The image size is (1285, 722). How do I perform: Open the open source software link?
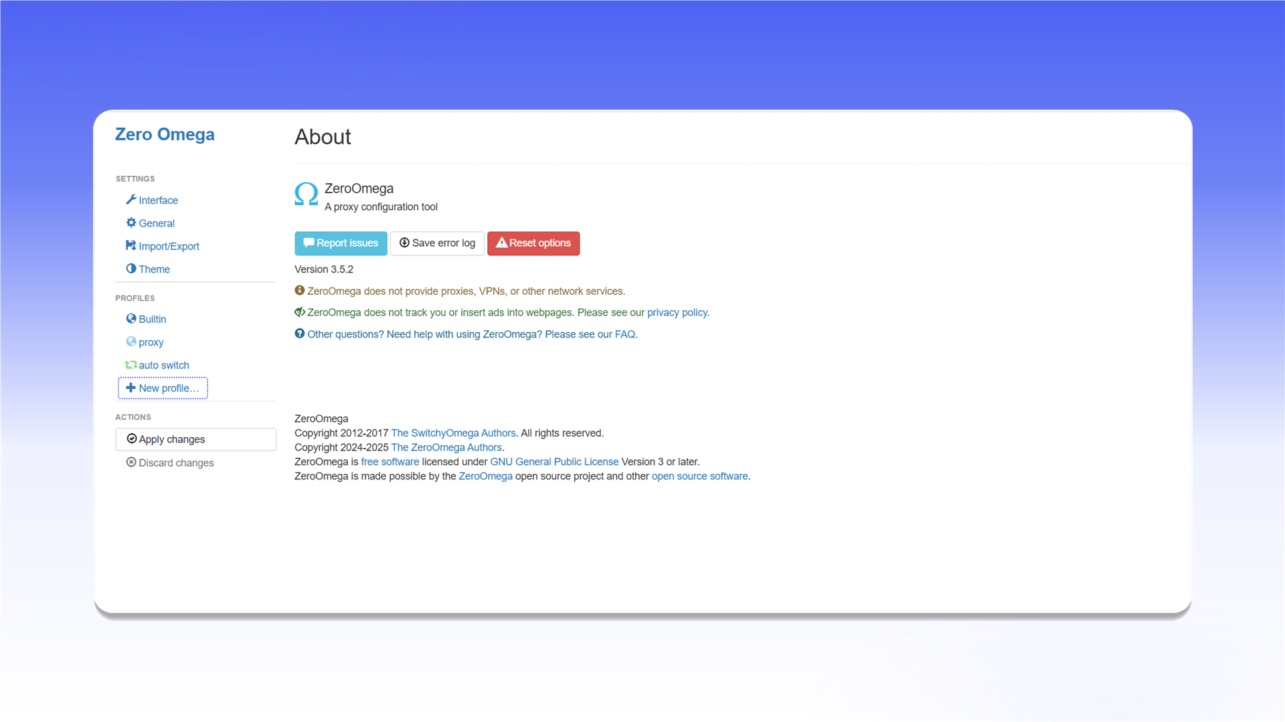(x=699, y=476)
